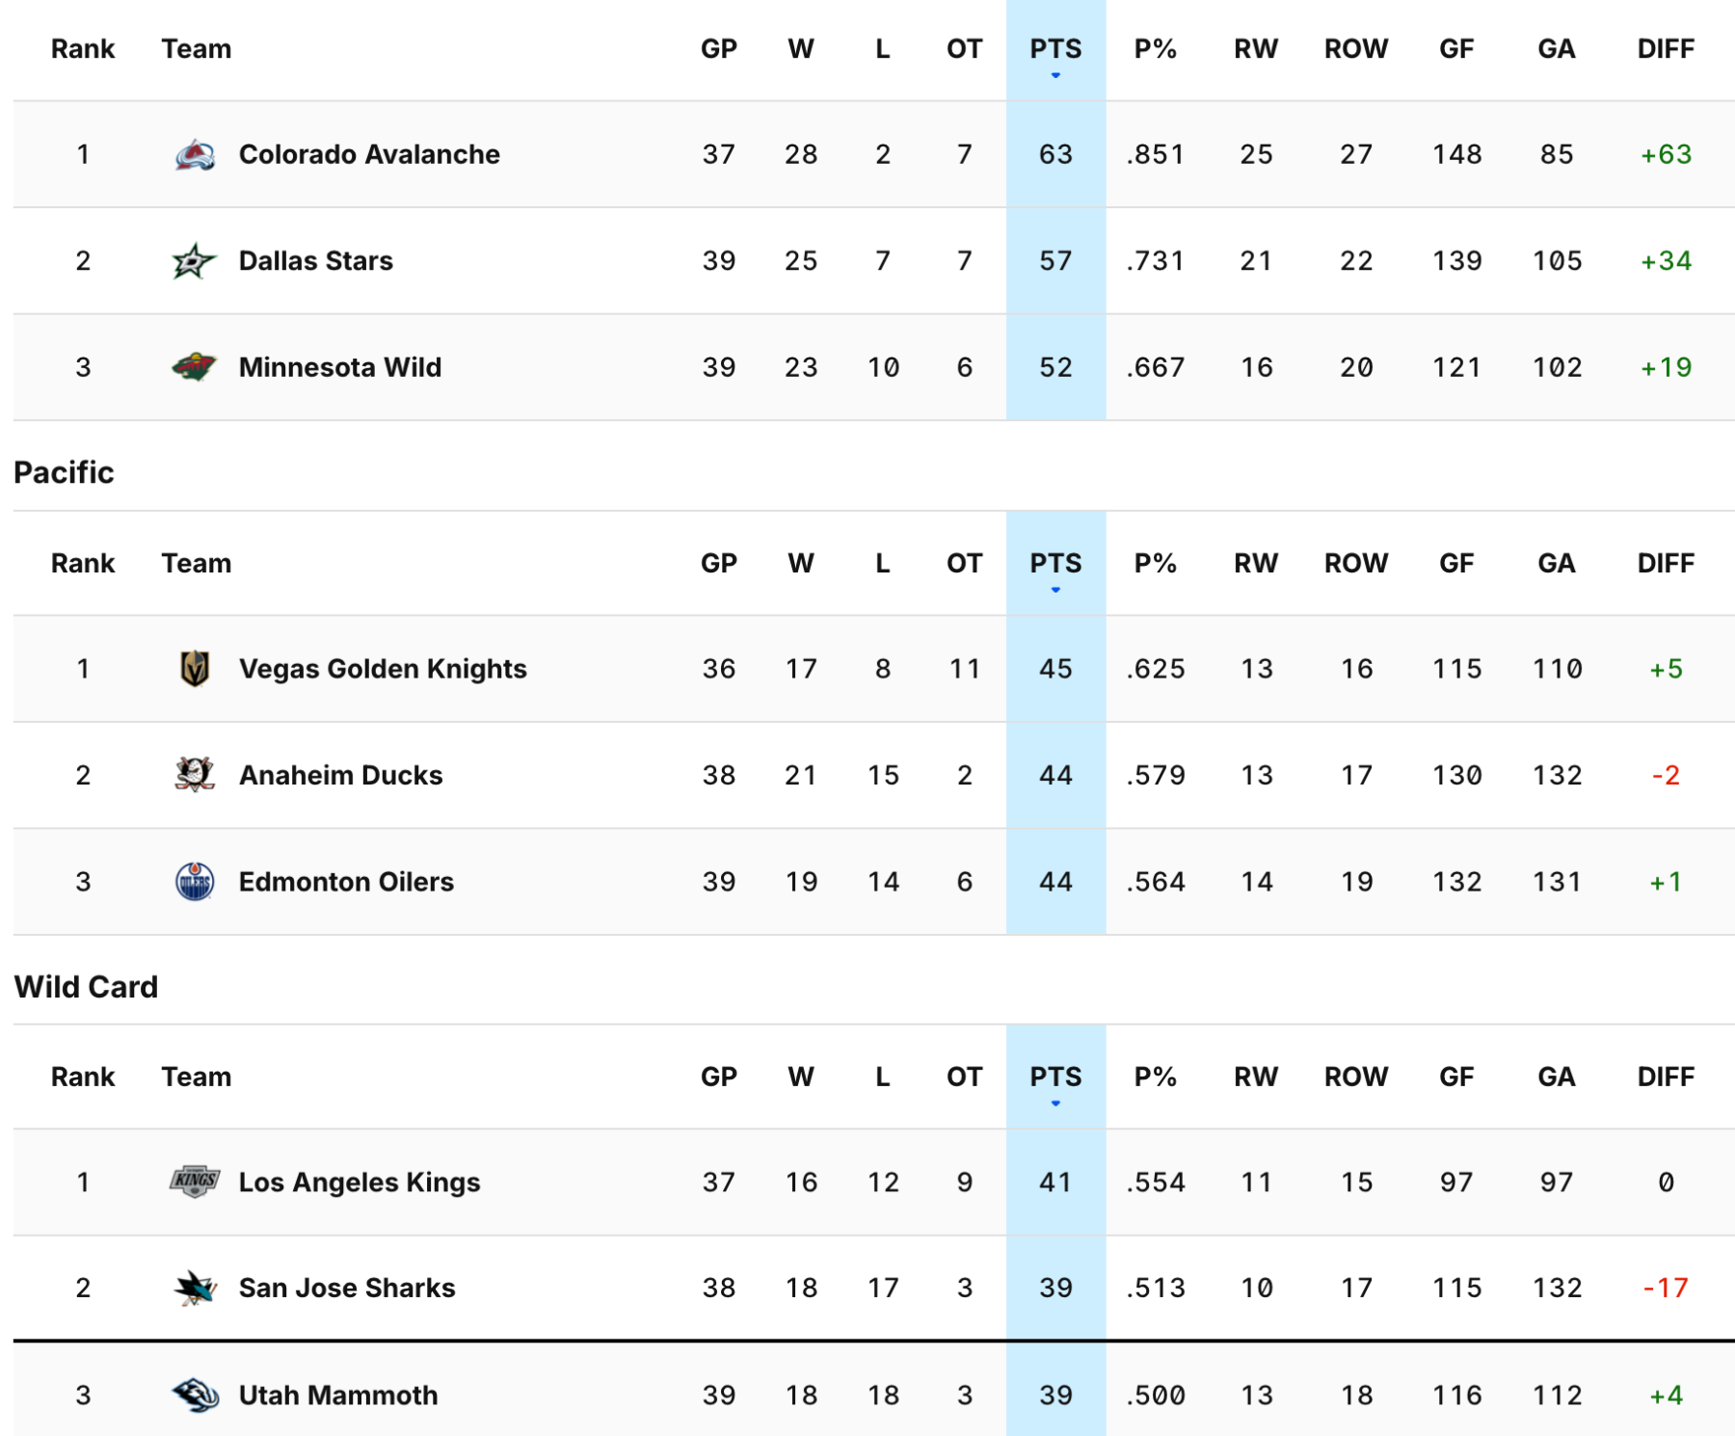Sort Wild Card table by PTS column
This screenshot has width=1735, height=1436.
[x=1055, y=1077]
